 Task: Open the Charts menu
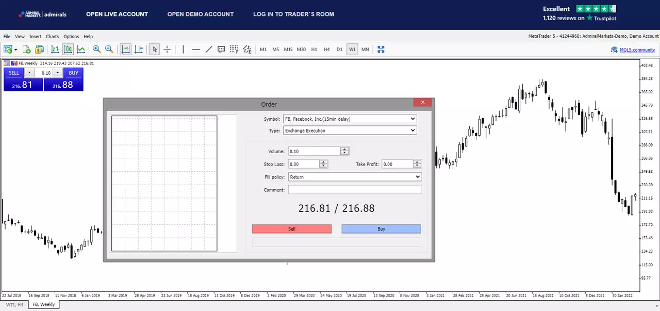click(x=52, y=37)
